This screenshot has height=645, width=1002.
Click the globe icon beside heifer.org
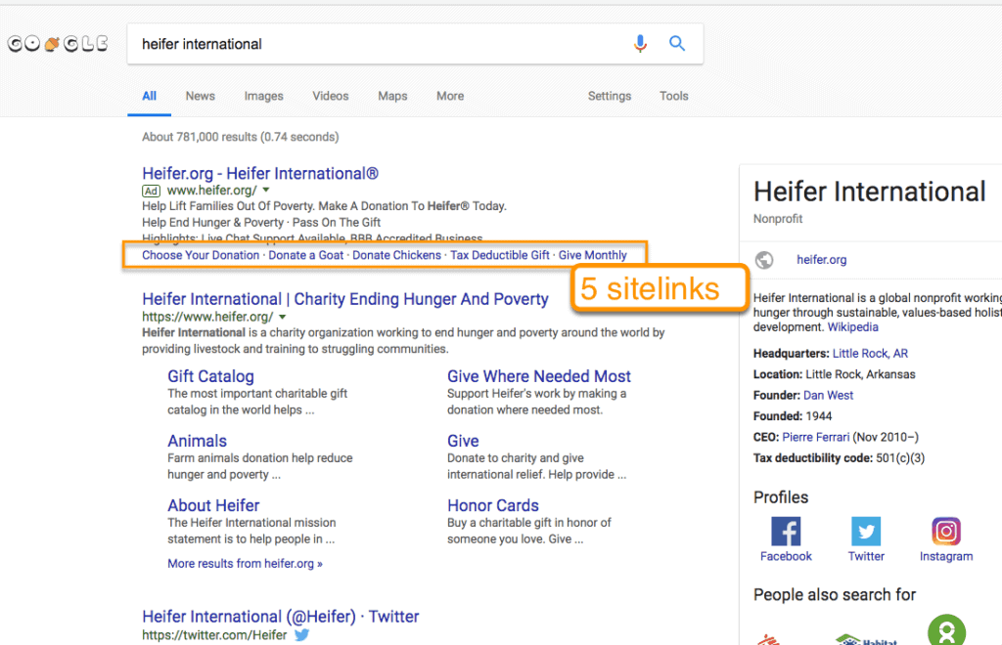[764, 260]
